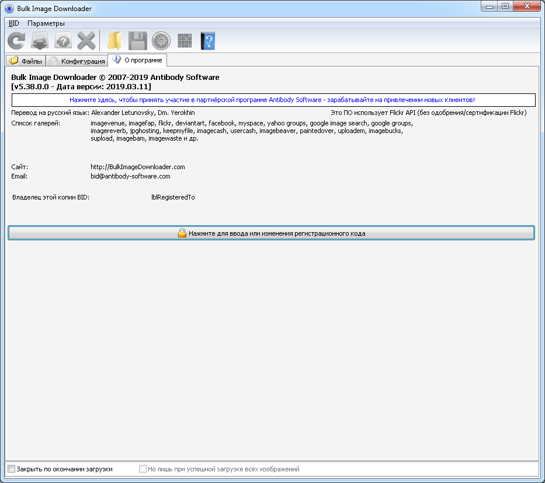Screen dimensions: 545x483
Task: Open the BulkImageDownloader.com site link
Action: [138, 167]
